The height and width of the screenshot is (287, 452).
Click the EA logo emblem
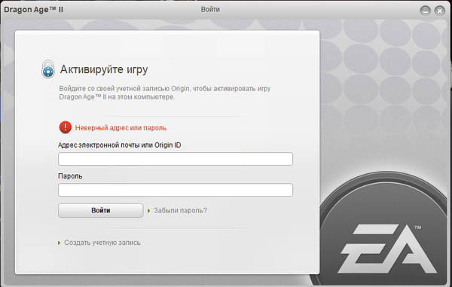389,249
